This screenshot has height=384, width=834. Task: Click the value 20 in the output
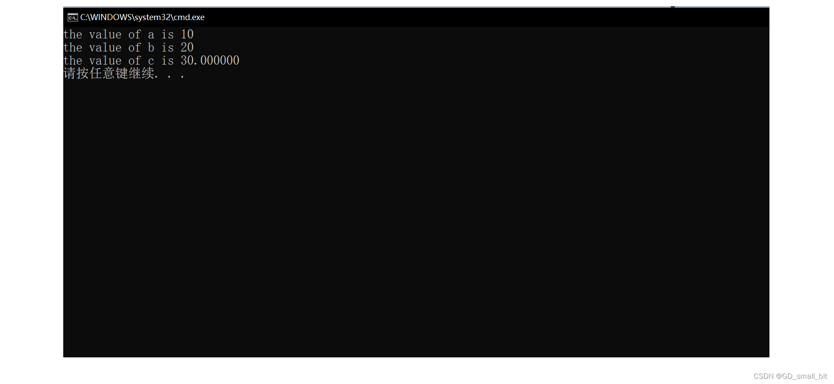[x=187, y=48]
